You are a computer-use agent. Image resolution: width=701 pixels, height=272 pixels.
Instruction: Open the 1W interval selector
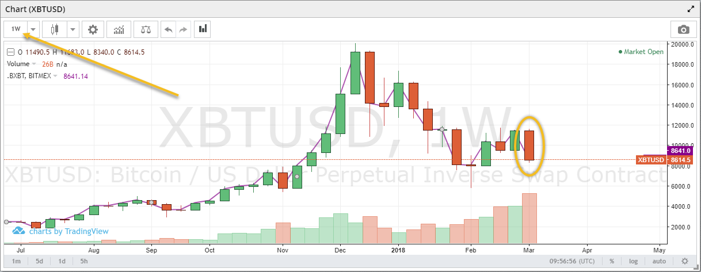(16, 29)
